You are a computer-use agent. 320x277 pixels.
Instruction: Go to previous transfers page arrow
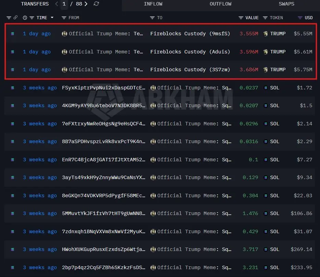(56, 4)
